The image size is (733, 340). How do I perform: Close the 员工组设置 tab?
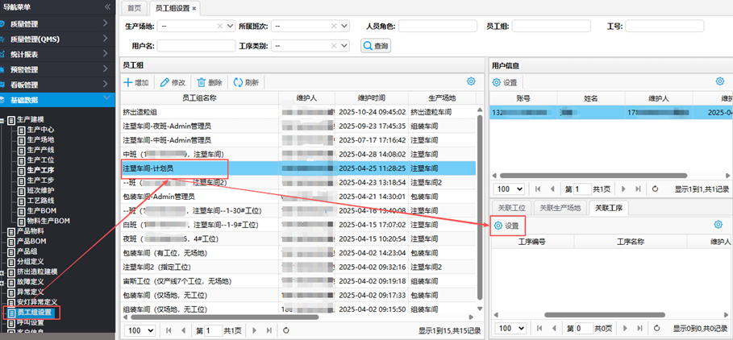tap(194, 8)
